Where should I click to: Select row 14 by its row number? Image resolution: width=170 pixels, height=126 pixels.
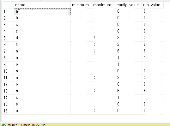(x=8, y=98)
